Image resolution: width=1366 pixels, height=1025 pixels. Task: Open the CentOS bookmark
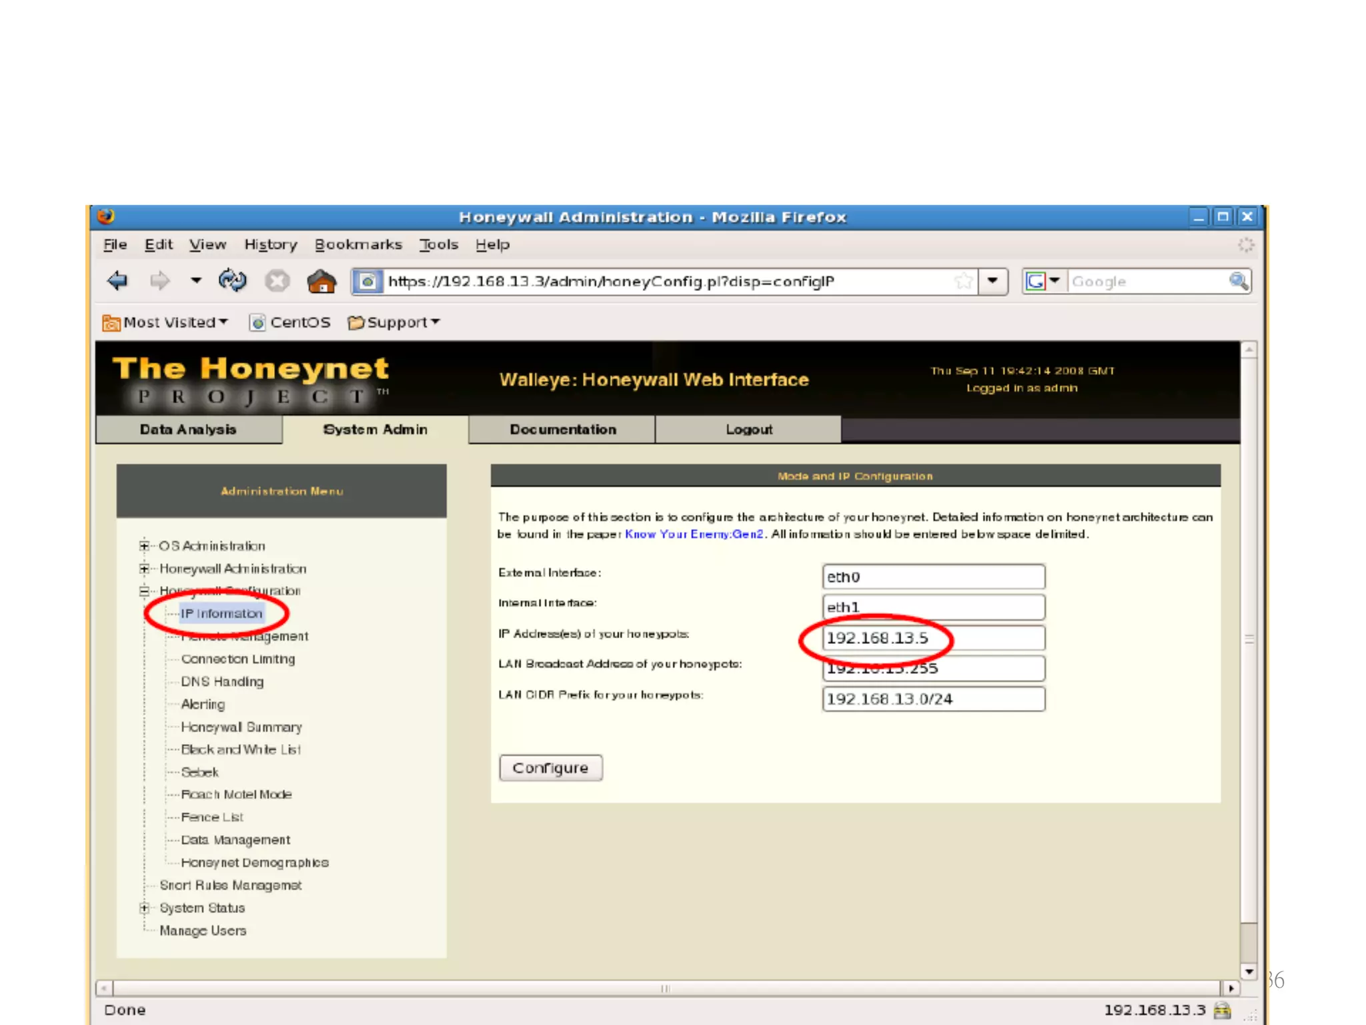pos(290,322)
